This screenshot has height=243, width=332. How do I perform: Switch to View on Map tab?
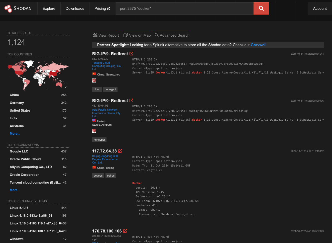[x=137, y=35]
